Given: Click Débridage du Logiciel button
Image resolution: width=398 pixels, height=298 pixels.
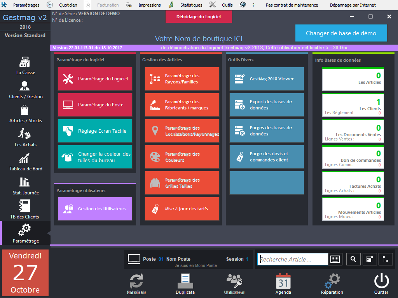Looking at the screenshot, I should click(199, 17).
